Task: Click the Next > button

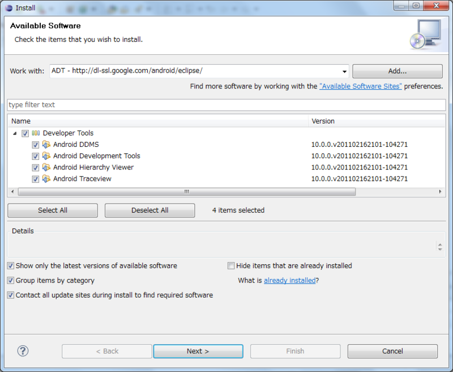Action: (x=198, y=351)
